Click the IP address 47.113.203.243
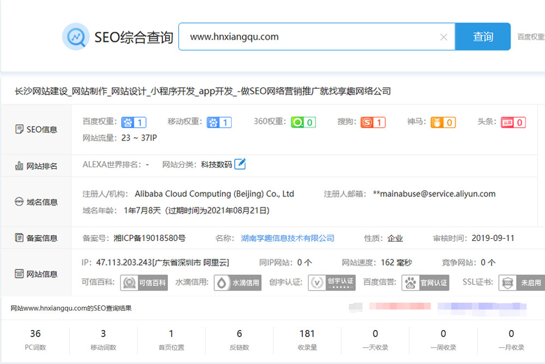 [x=124, y=263]
